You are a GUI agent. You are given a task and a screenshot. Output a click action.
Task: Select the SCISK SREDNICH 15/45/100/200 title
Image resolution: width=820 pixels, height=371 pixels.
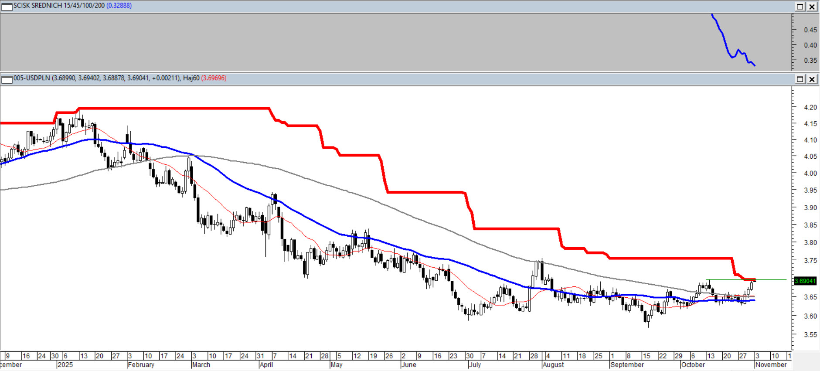tap(59, 6)
